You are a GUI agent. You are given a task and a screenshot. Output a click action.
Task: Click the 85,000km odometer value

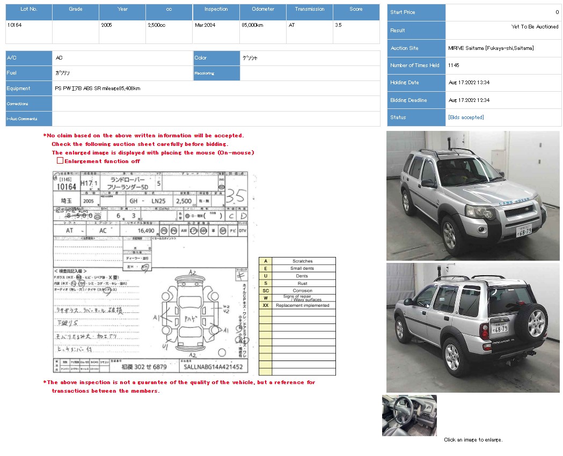tap(252, 25)
